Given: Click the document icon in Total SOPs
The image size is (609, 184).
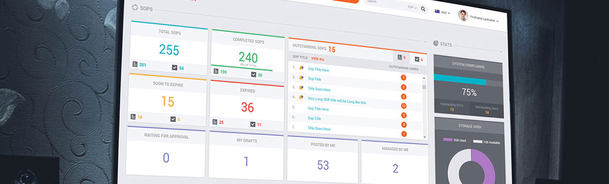Looking at the screenshot, I should 135,64.
